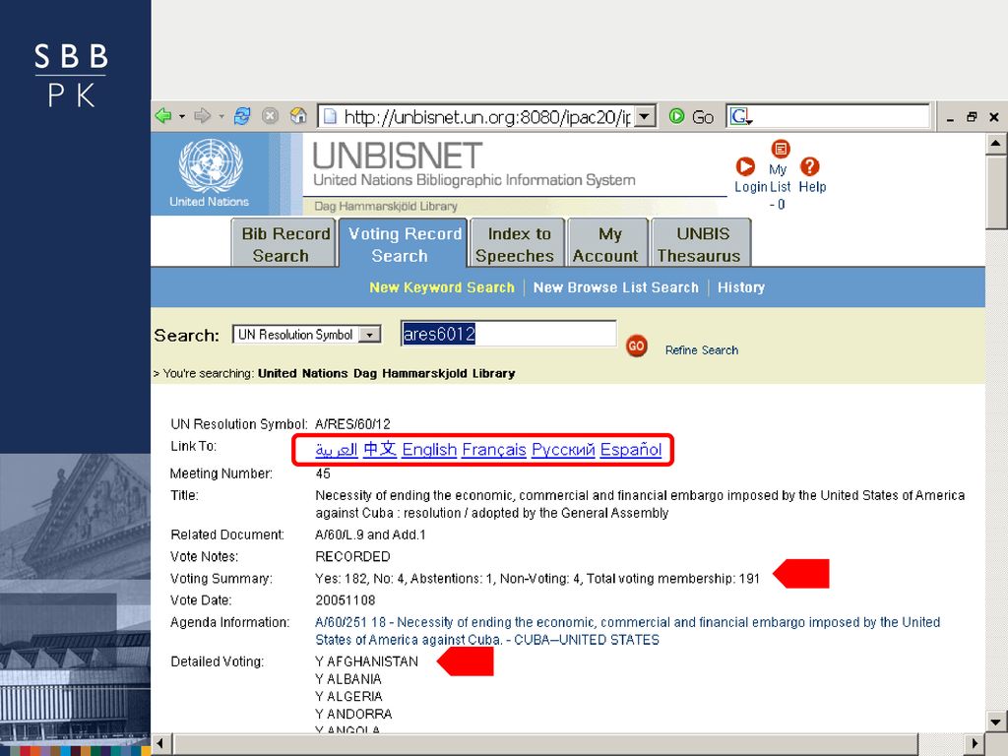Screen dimensions: 1008x756
Task: Open the Index to Speeches tab
Action: coord(518,244)
